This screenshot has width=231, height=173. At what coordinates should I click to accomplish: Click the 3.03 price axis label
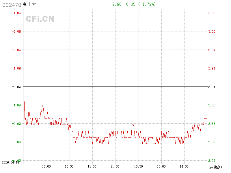pyautogui.click(x=212, y=13)
